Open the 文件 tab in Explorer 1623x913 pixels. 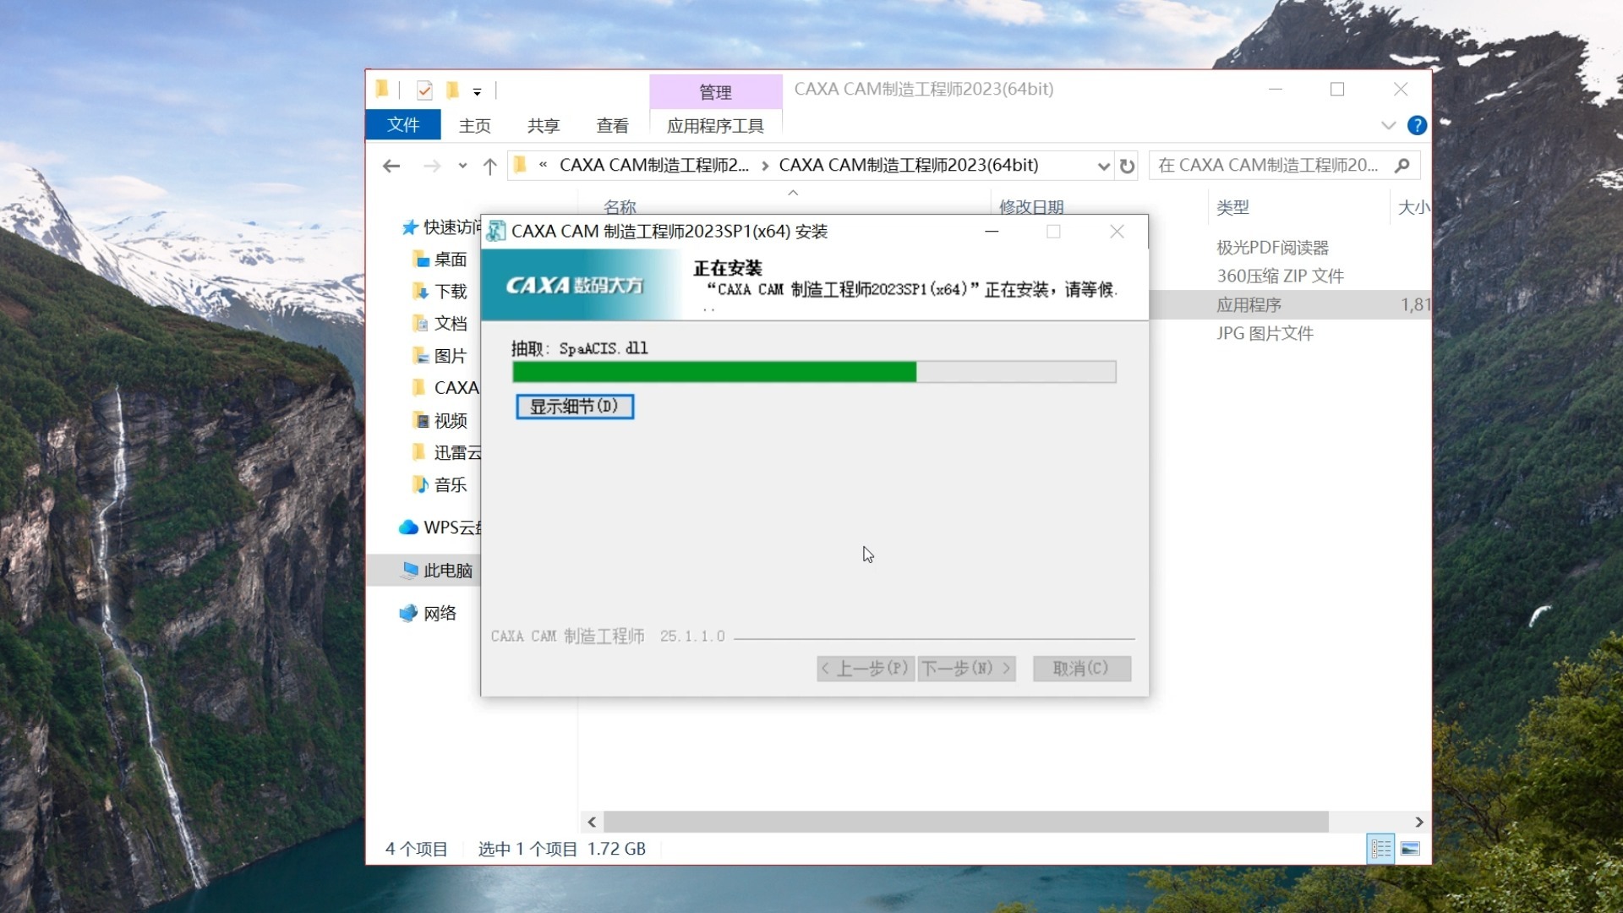tap(403, 125)
